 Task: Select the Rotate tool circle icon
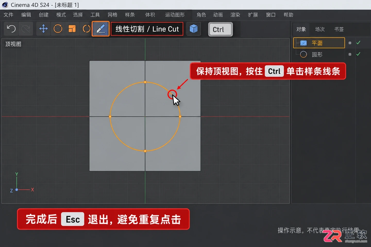point(58,29)
